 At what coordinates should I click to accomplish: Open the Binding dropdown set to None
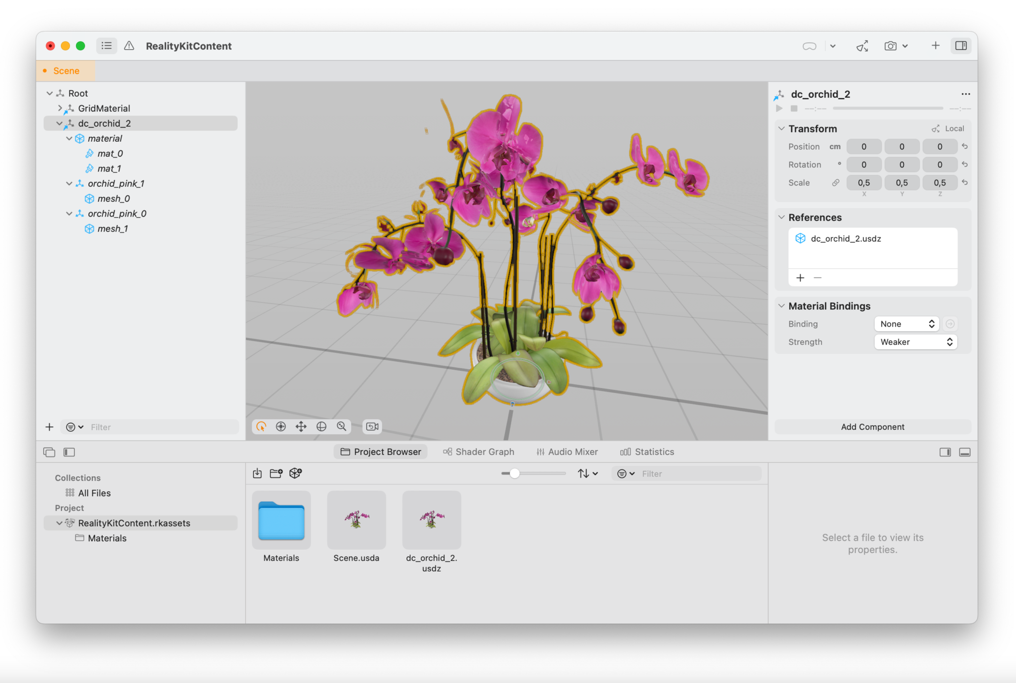click(x=906, y=324)
